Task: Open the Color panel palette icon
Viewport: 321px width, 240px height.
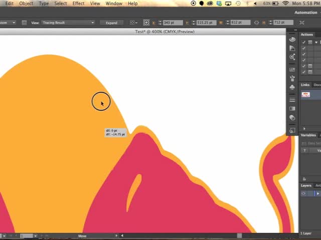Action: tap(292, 39)
